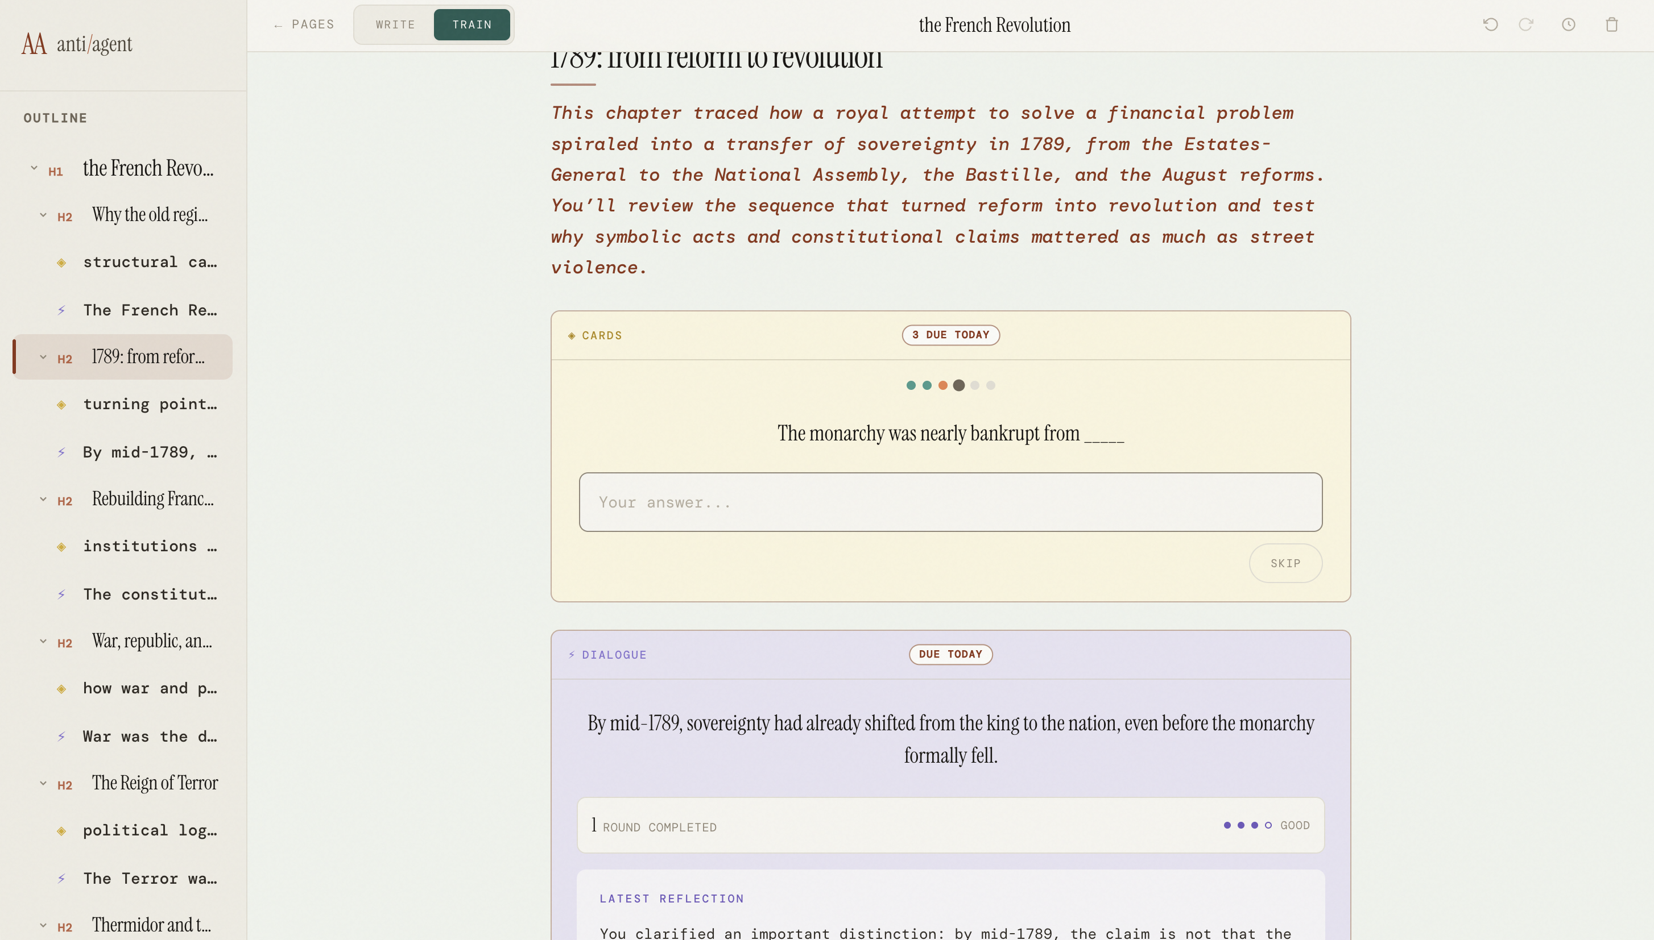The image size is (1654, 940).
Task: Select diamond icon beside 'political log…'
Action: tap(61, 831)
